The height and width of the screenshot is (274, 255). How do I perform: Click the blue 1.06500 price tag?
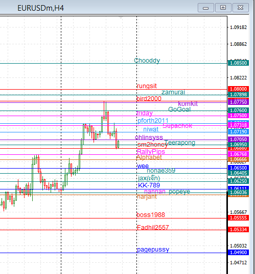(238, 168)
